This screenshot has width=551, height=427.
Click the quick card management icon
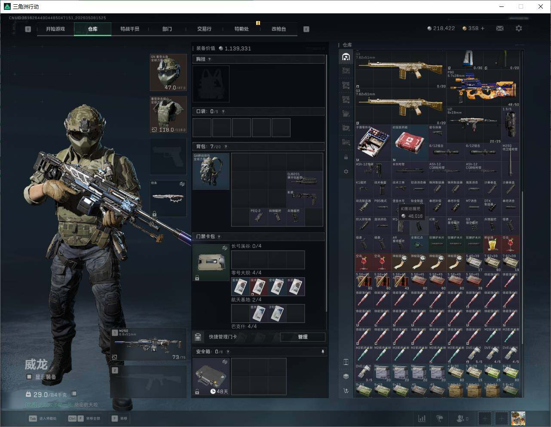[198, 337]
